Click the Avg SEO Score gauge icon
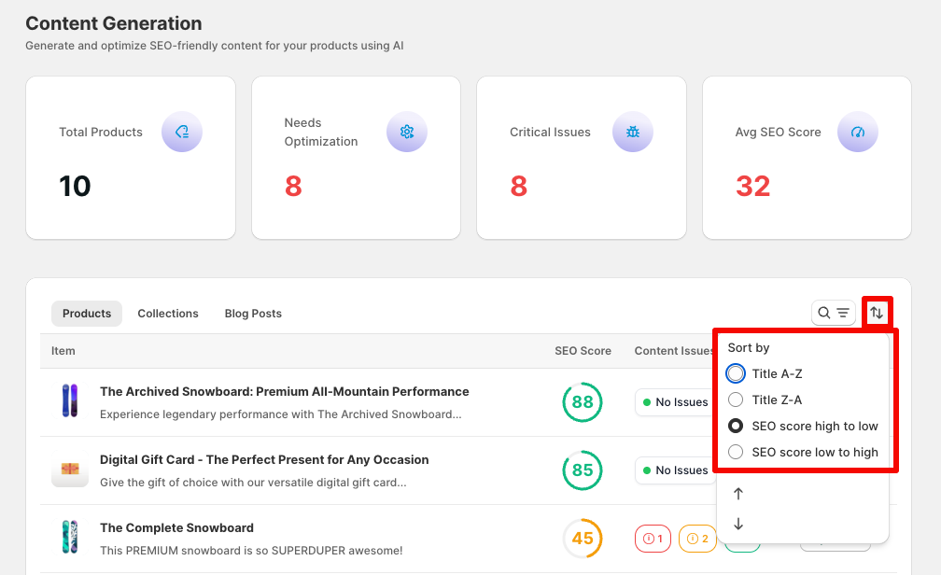The image size is (941, 575). tap(858, 132)
